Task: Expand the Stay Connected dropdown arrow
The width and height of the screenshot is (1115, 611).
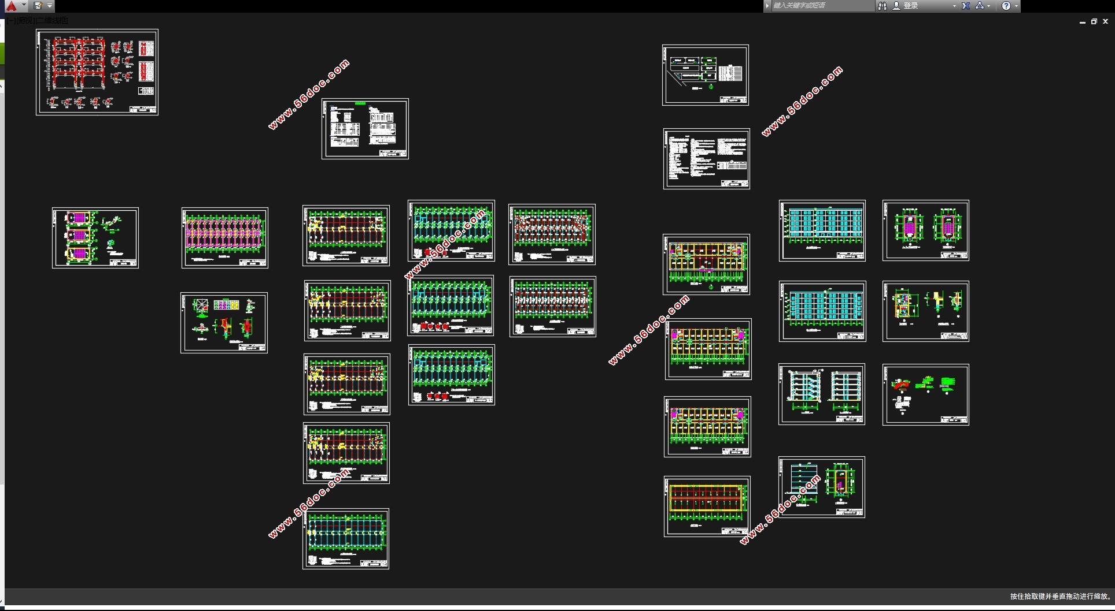Action: (989, 6)
